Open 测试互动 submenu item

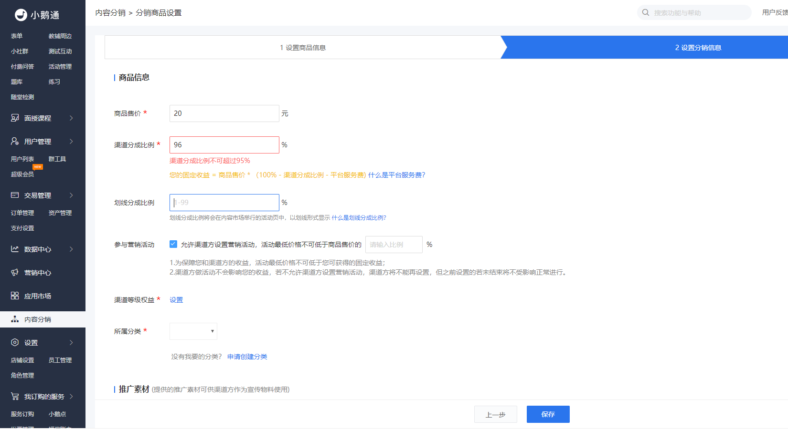click(x=60, y=51)
